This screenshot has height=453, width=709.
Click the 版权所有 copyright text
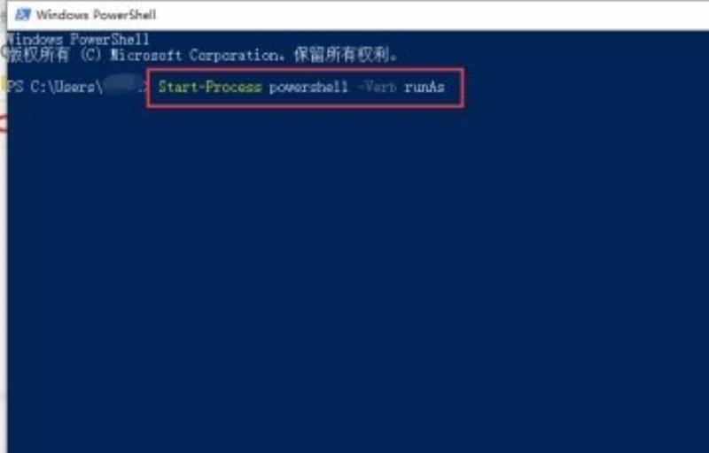[39, 55]
